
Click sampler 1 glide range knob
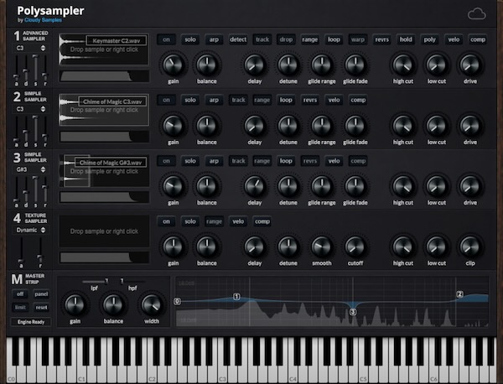click(321, 65)
